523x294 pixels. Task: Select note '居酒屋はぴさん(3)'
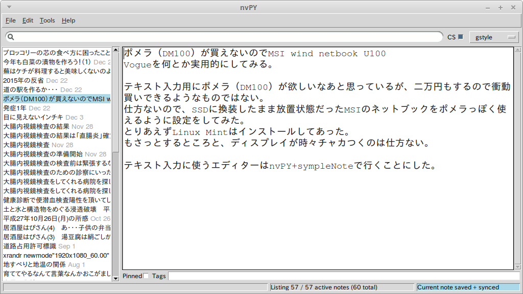pyautogui.click(x=57, y=237)
